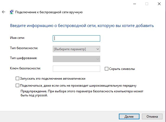Viewport: 166px width, 122px height.
Task: Click the wireless network wizard icon
Action: pos(11,12)
